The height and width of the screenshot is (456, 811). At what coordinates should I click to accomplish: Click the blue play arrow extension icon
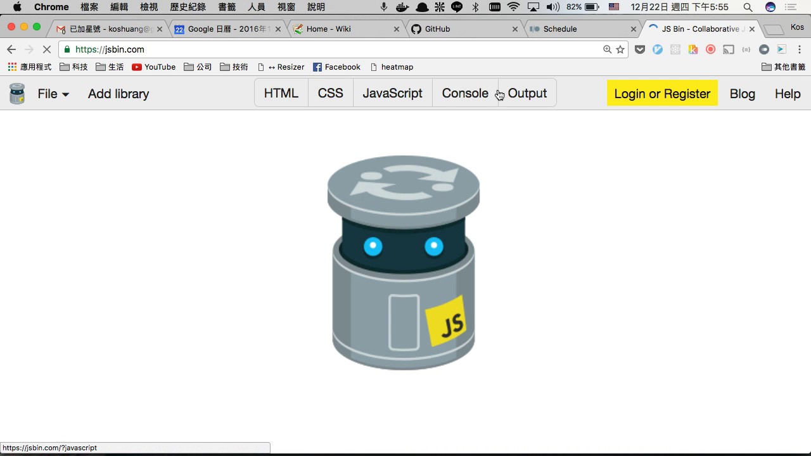[x=782, y=49]
